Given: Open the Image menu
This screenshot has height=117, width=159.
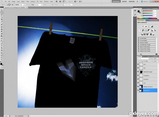Looking at the screenshot, I should (x=14, y=2).
